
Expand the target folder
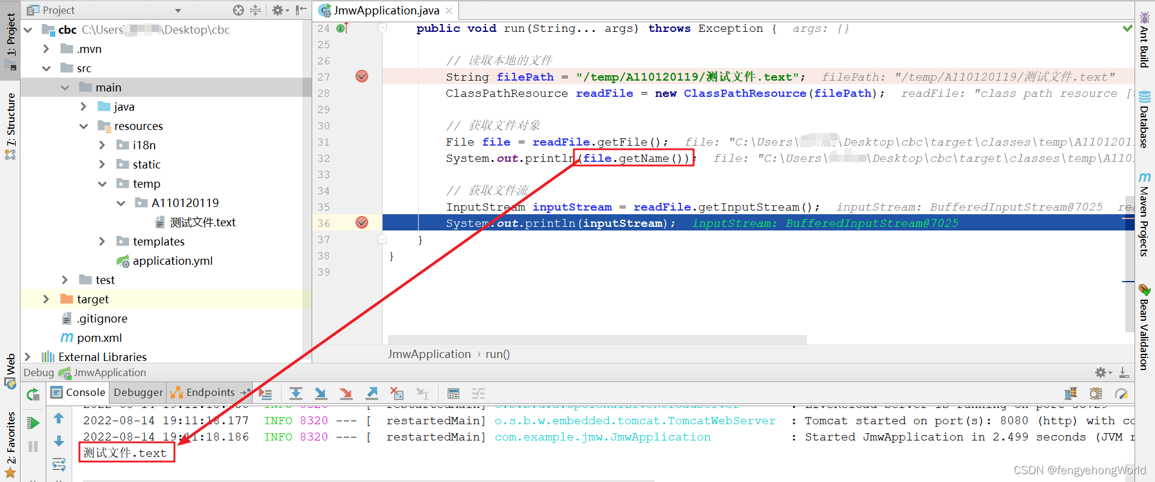coord(46,299)
